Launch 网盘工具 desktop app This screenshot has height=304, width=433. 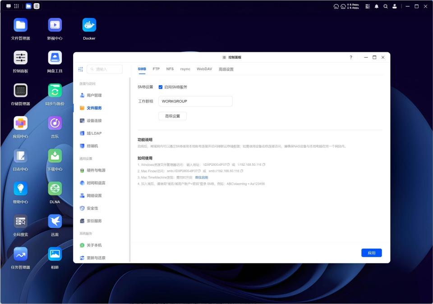point(55,58)
